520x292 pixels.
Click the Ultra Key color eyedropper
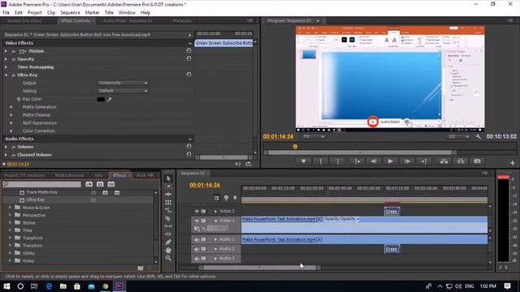click(x=109, y=99)
